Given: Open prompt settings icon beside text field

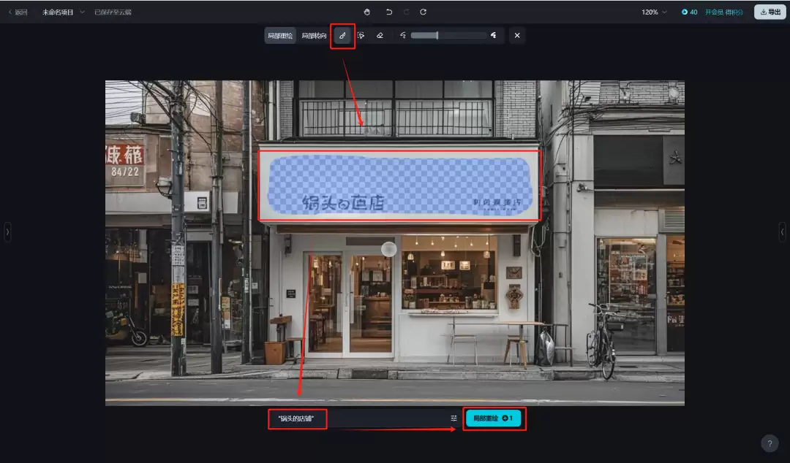Looking at the screenshot, I should 454,418.
